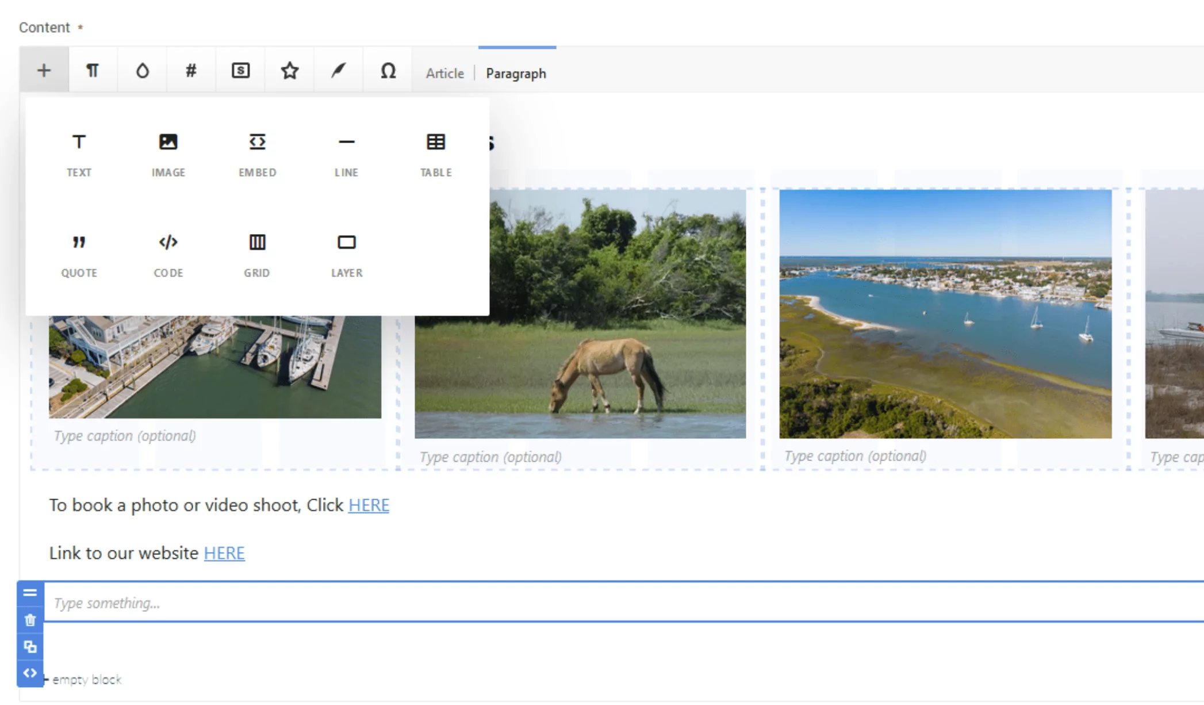Open the paragraph format toolbar icon
The height and width of the screenshot is (705, 1204).
tap(93, 70)
